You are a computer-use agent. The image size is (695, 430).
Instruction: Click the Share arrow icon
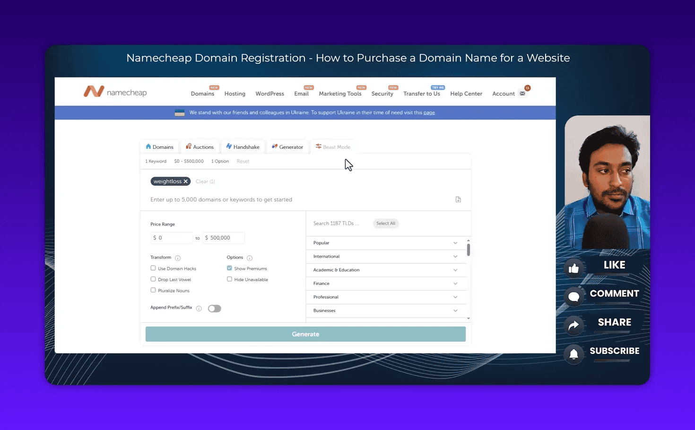(x=573, y=325)
